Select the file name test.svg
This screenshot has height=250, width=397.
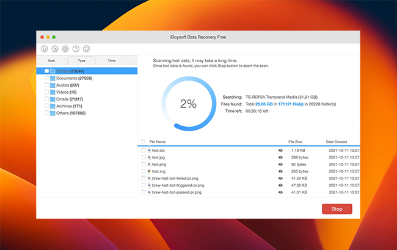point(159,171)
